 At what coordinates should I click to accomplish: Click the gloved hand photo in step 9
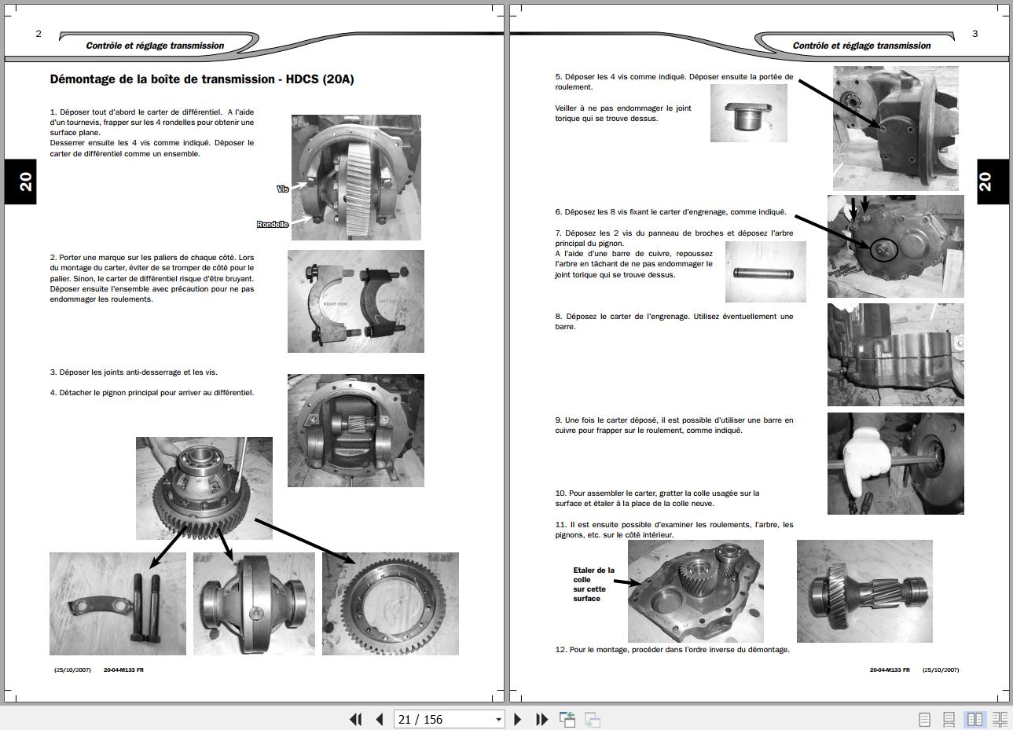tap(896, 464)
